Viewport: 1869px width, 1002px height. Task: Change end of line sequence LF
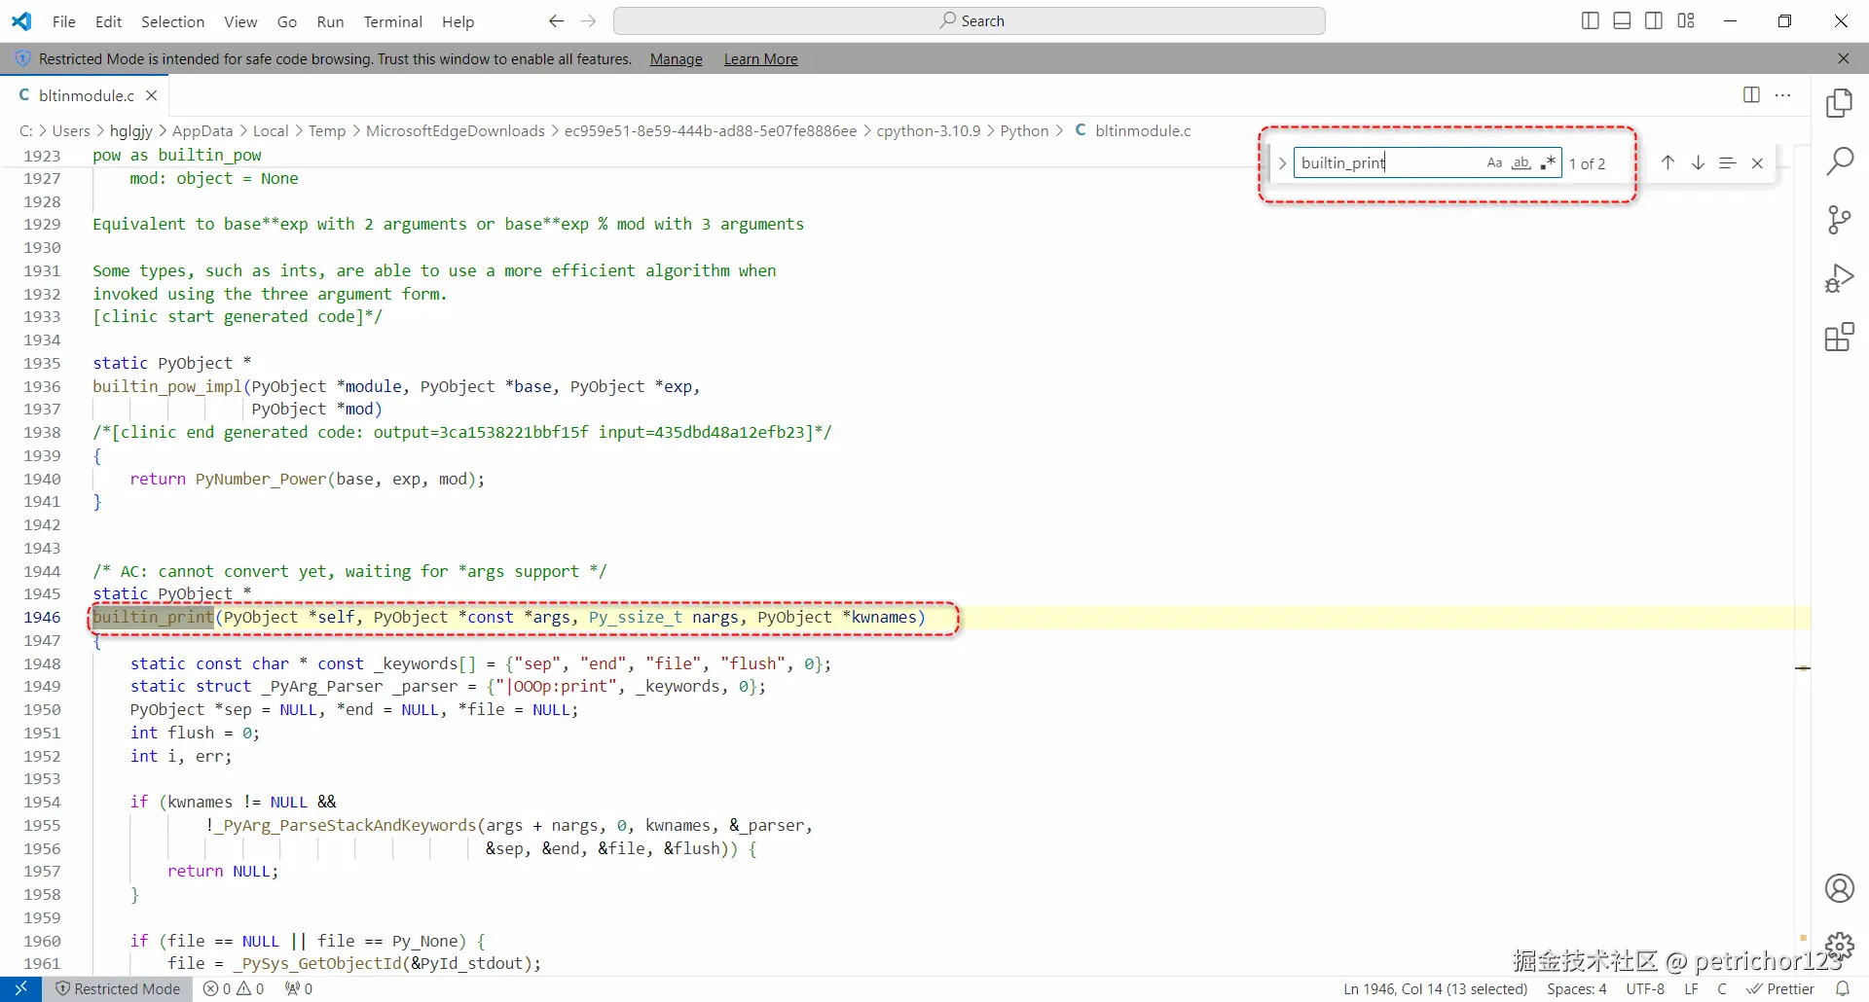tap(1691, 988)
